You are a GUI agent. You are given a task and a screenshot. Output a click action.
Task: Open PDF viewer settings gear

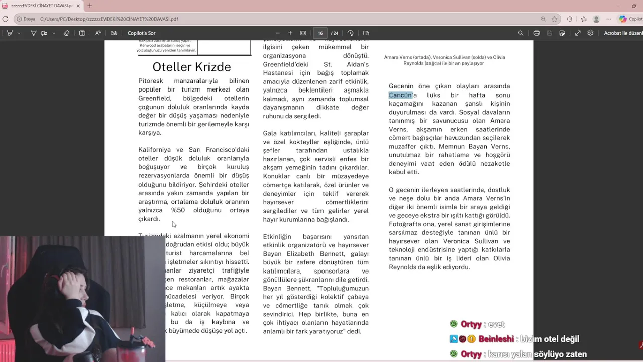pyautogui.click(x=590, y=33)
